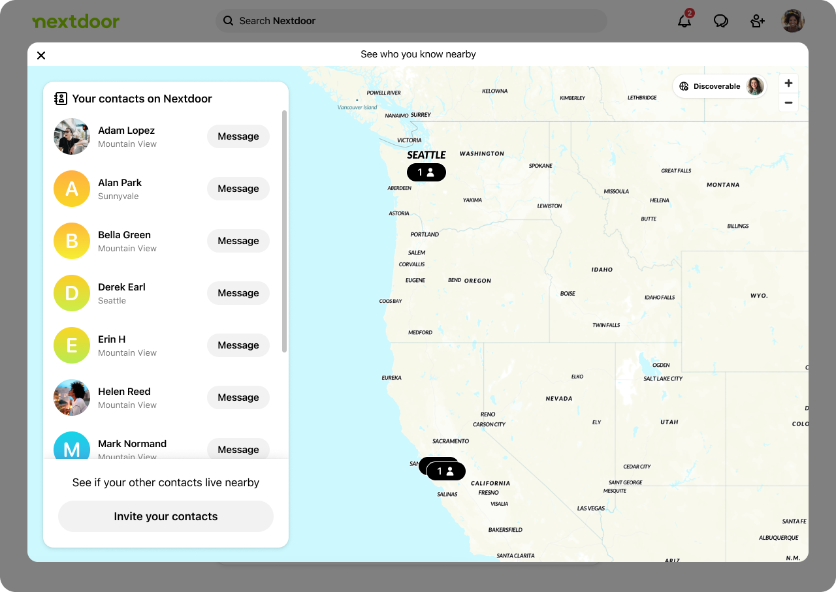
Task: Message Erin H
Action: click(x=238, y=345)
